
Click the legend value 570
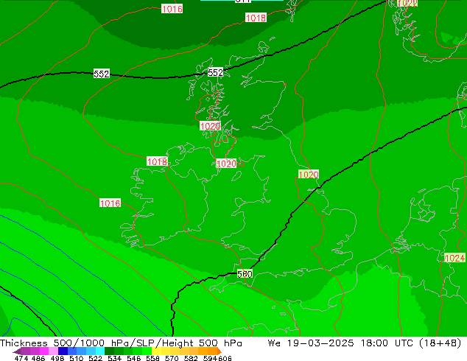pos(172,358)
